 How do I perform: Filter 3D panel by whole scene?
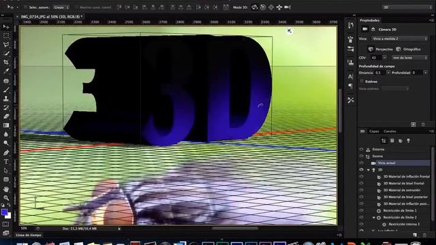384,141
